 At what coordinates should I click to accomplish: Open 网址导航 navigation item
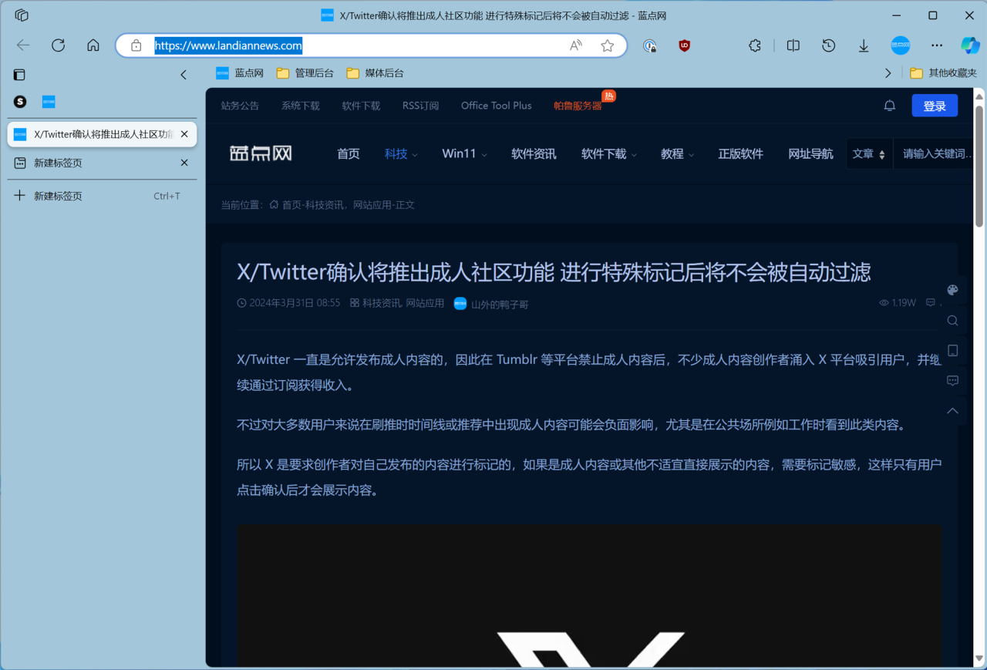tap(810, 153)
